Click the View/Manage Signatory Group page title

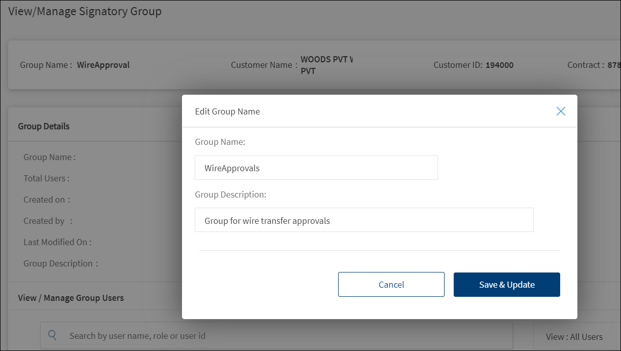click(85, 11)
